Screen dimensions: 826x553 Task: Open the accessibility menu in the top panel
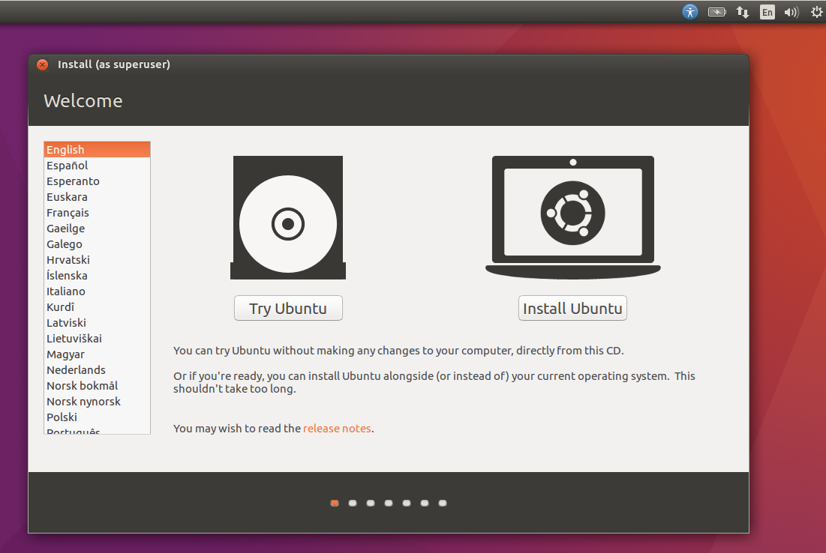tap(689, 11)
